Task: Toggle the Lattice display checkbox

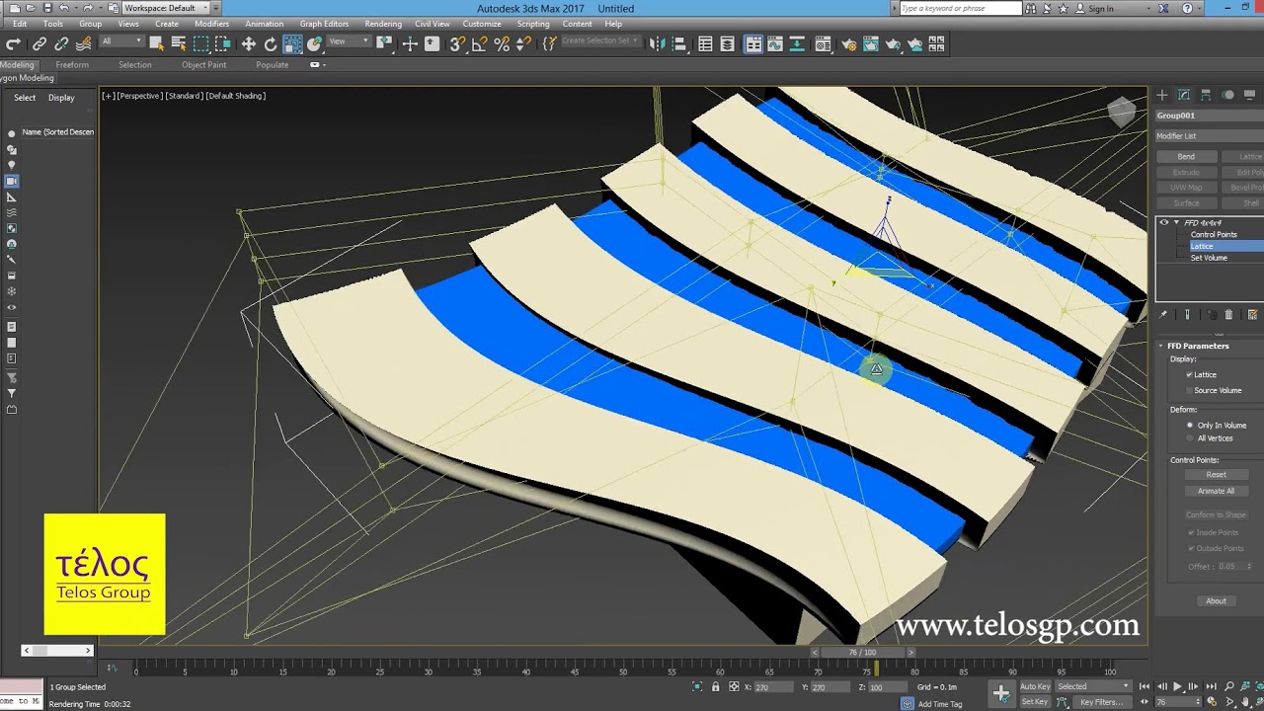Action: (x=1189, y=374)
